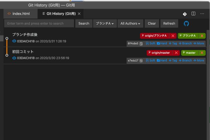Image resolution: width=210 pixels, height=140 pixels.
Task: Copy hash of 初回コミット via clipboard icon
Action: [141, 61]
